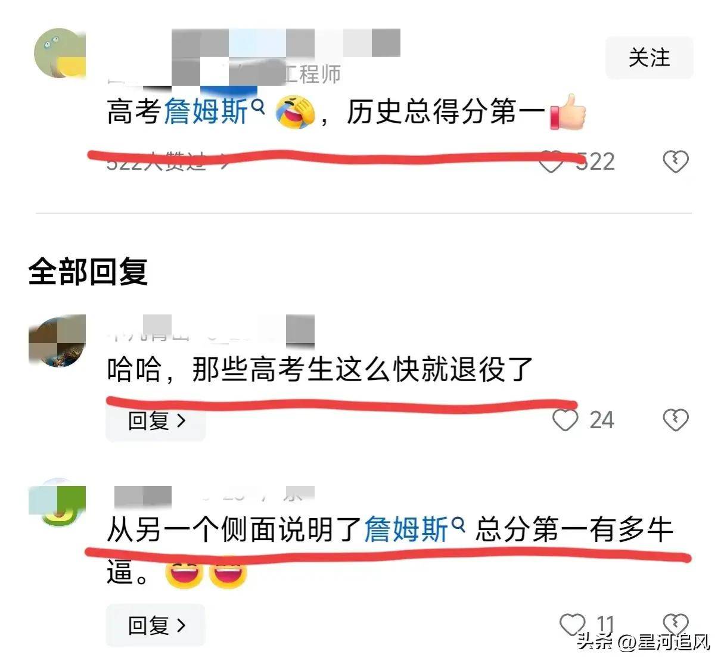Open the green avatar of third commenter
The width and height of the screenshot is (727, 667).
(x=58, y=501)
